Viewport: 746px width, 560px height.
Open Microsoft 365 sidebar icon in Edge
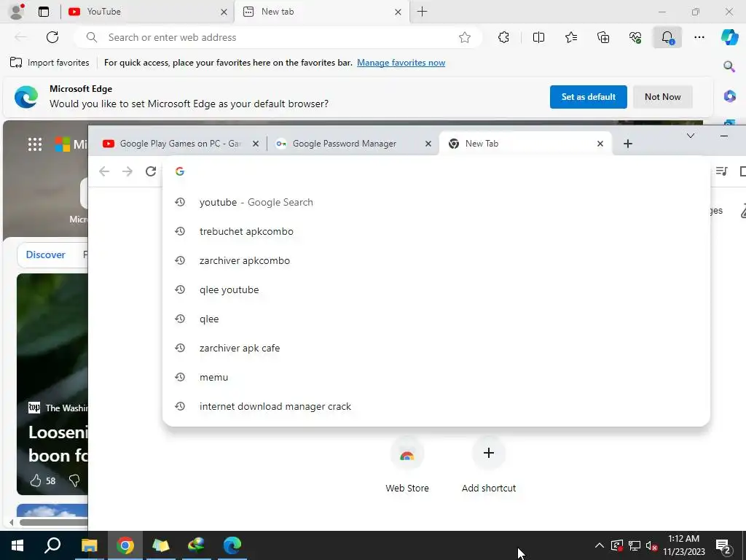point(730,96)
